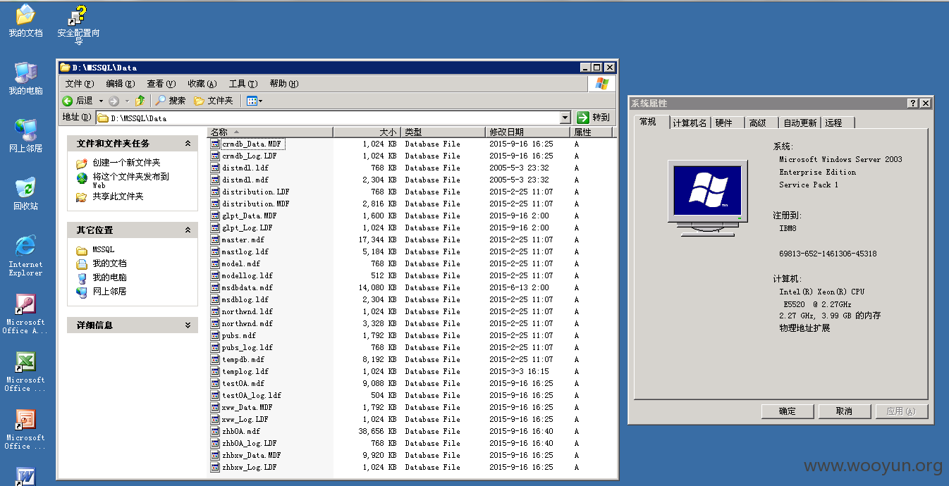Sort by the 类型 column header
949x486 pixels.
pyautogui.click(x=443, y=132)
